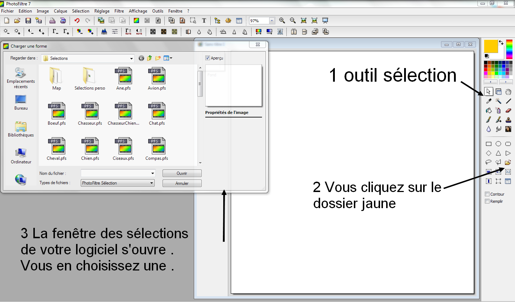Go up one folder level in the dialog

coord(150,58)
